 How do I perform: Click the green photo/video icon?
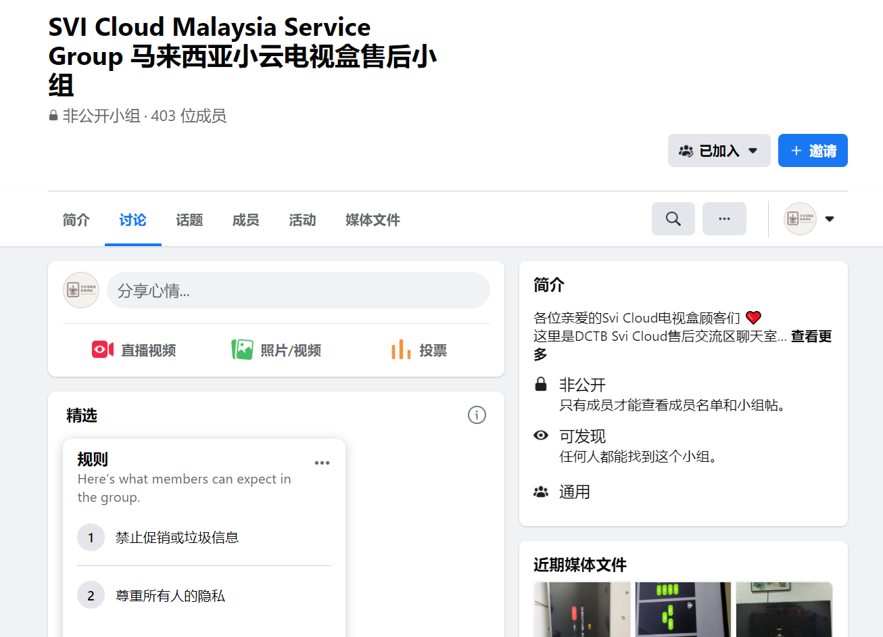(x=242, y=350)
